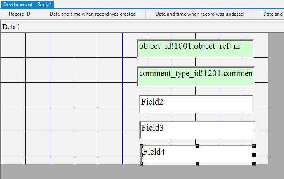The height and width of the screenshot is (179, 284).
Task: Click Field4's top-center resize handle
Action: 198,146
